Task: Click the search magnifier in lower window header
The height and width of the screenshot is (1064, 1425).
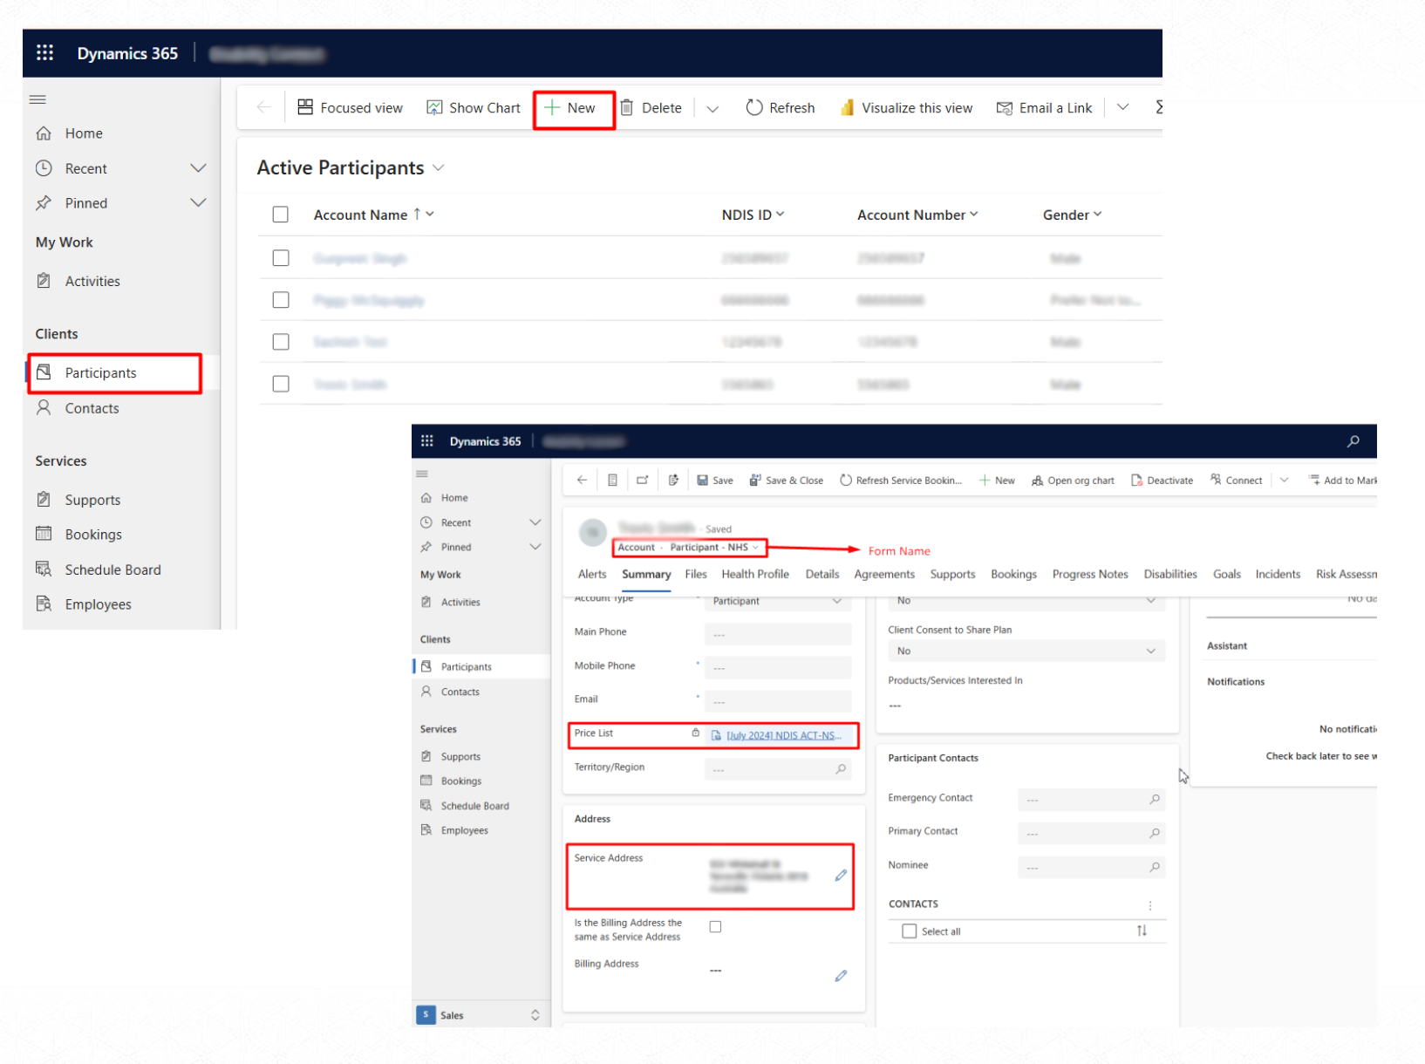Action: coord(1353,441)
